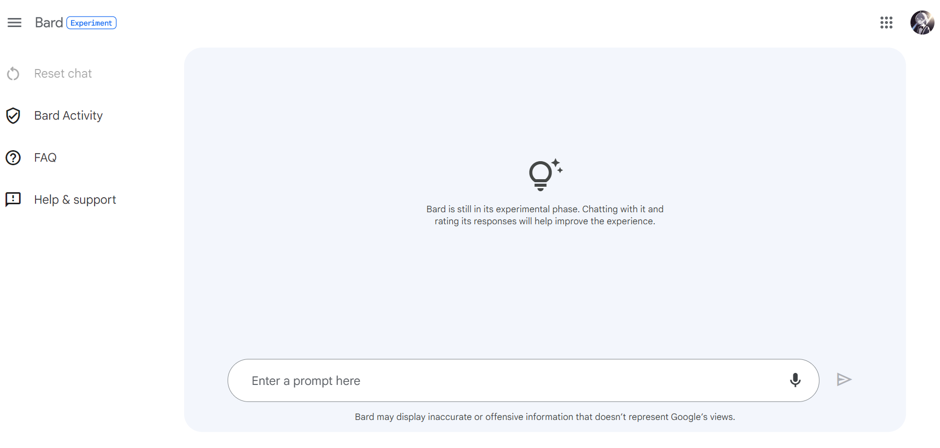Open the Google apps grid
This screenshot has width=940, height=448.
886,23
